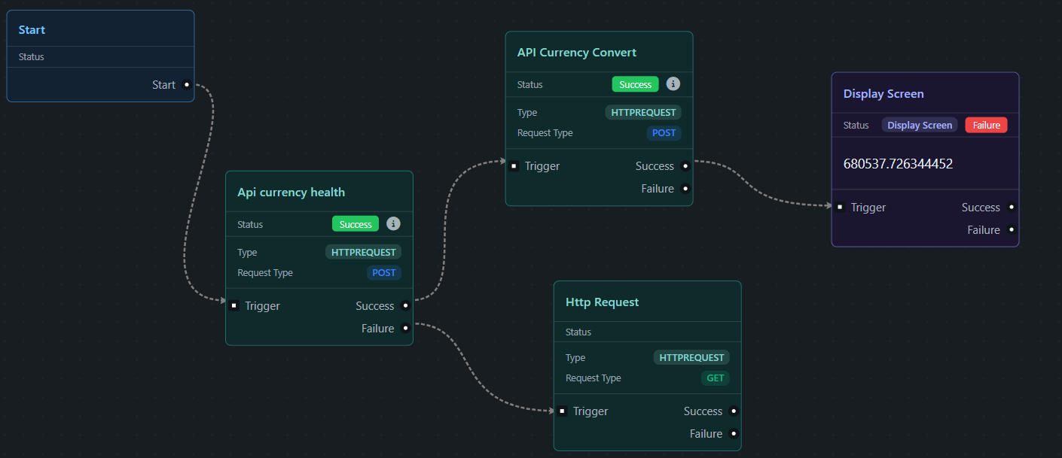Click Trigger input port on API Currency Convert
The image size is (1062, 458).
point(514,165)
